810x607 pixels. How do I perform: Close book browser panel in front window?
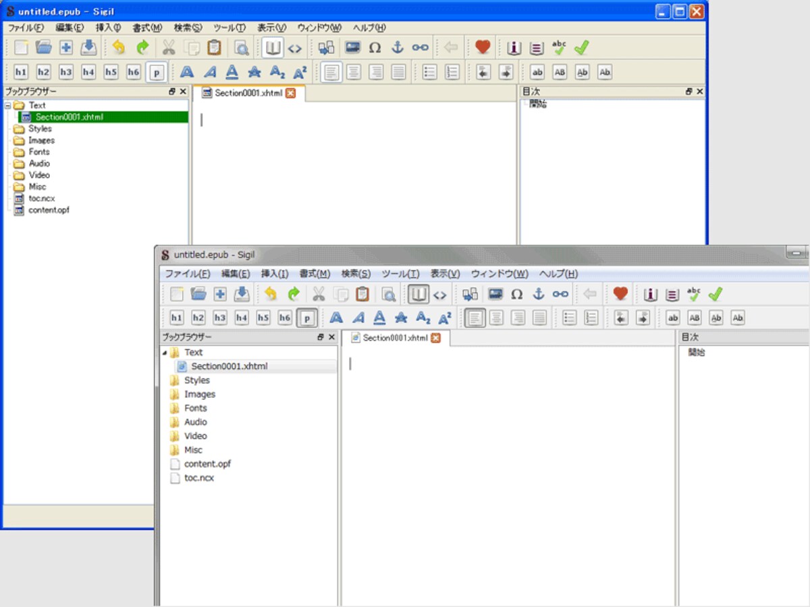[331, 337]
